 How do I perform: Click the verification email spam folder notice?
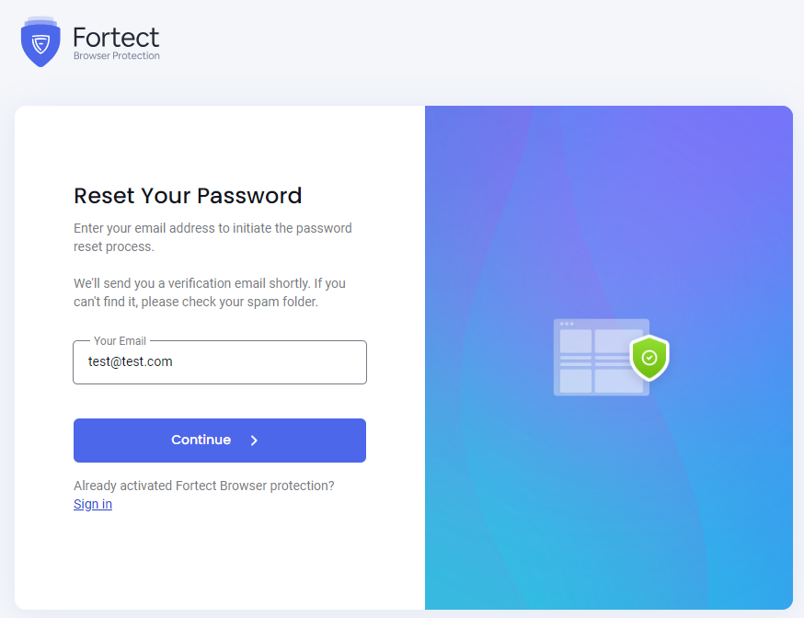tap(210, 292)
